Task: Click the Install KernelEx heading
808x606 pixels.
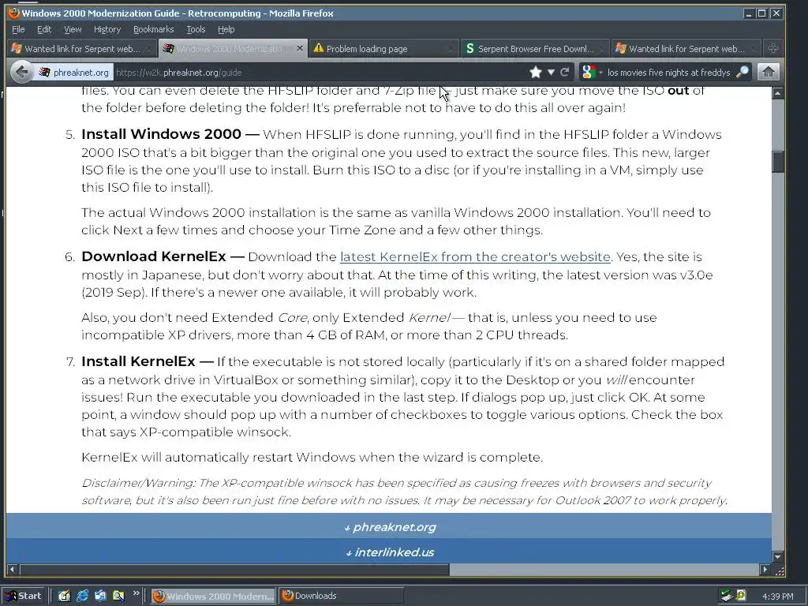Action: coord(138,361)
